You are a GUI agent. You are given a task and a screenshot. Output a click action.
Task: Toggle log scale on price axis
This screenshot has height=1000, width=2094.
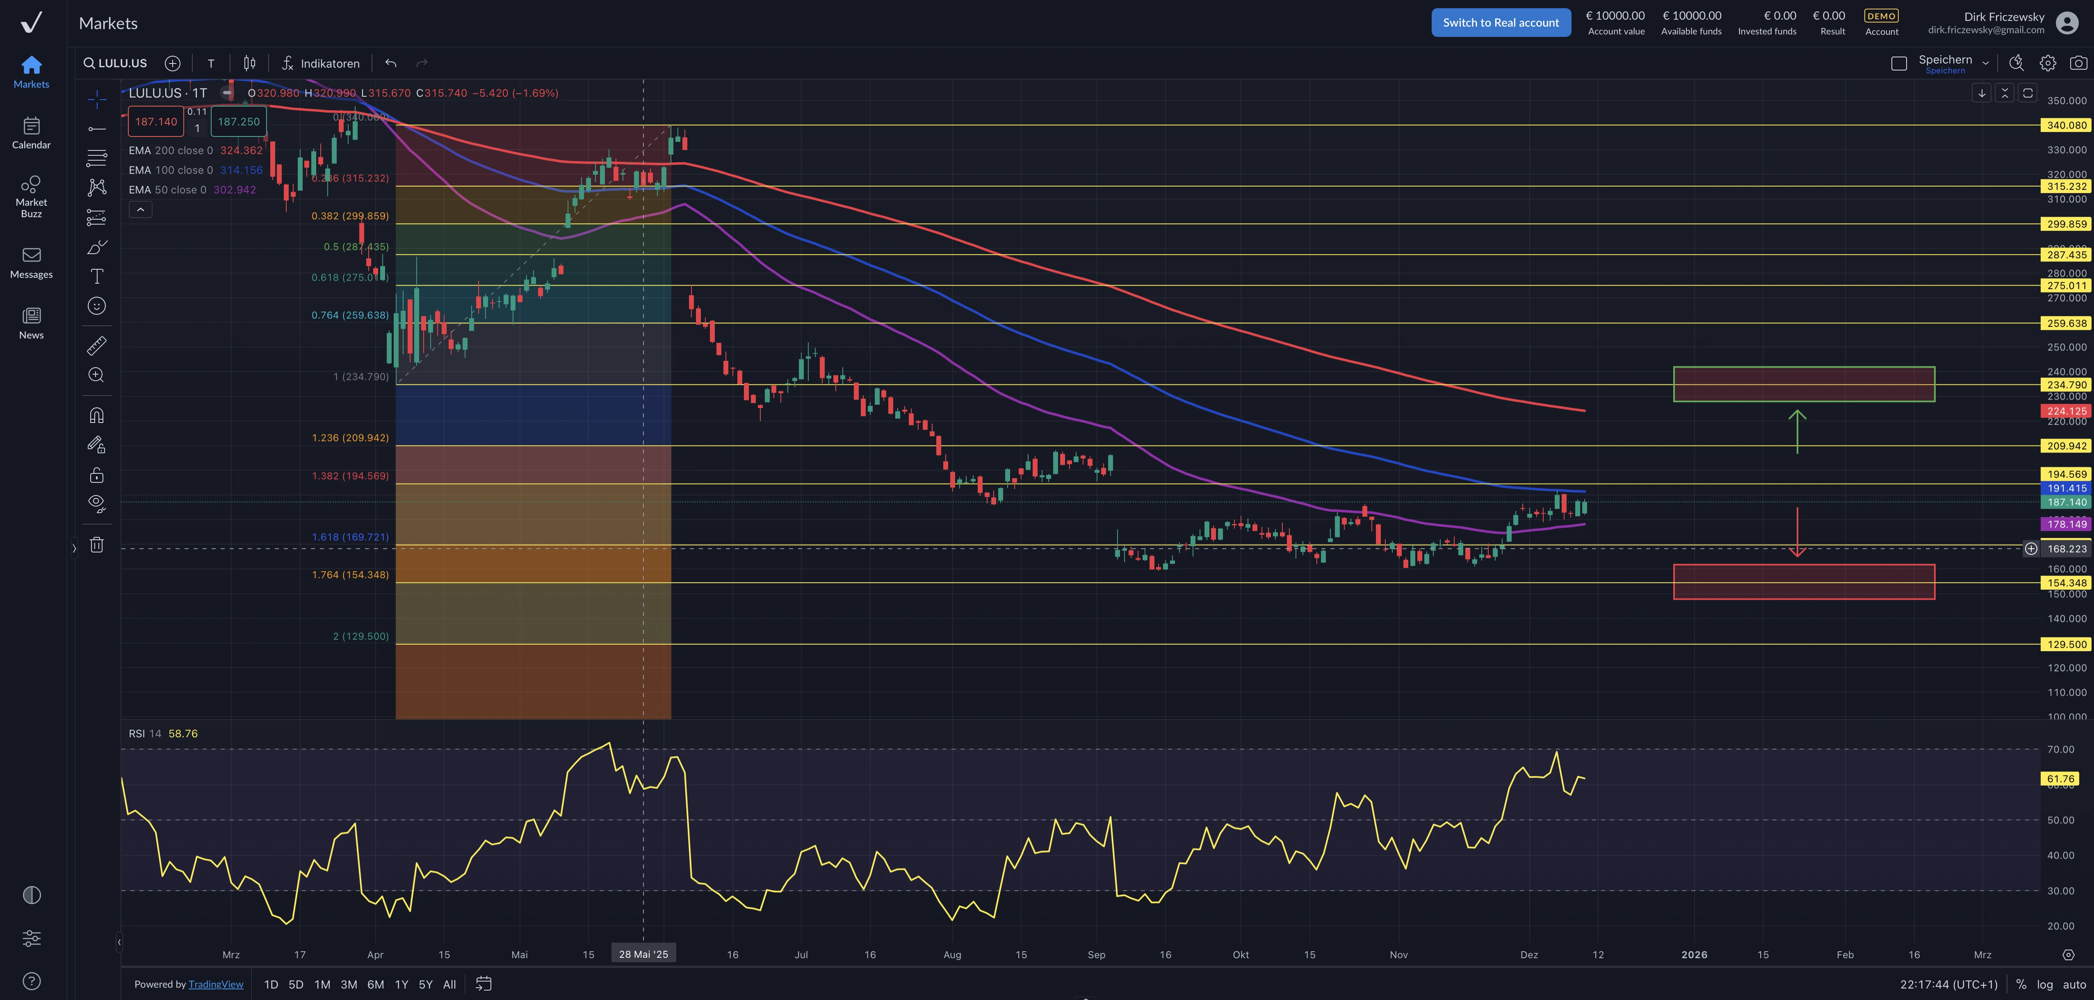pos(2044,984)
